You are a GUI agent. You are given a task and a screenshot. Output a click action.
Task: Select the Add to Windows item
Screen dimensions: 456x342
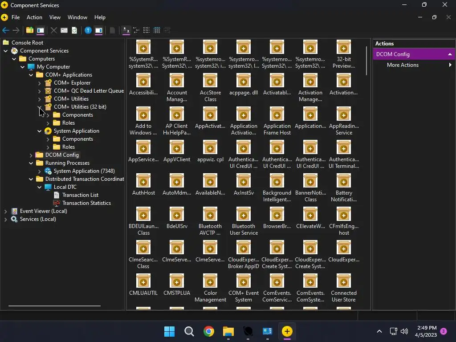143,121
